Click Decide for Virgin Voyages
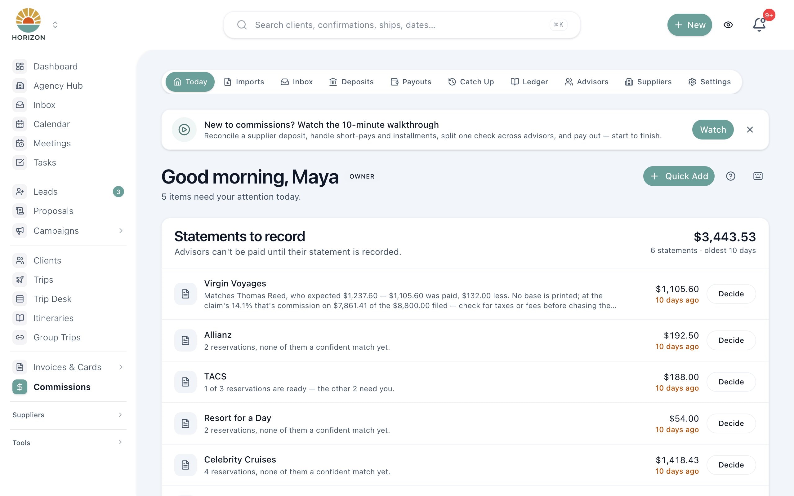 click(731, 294)
